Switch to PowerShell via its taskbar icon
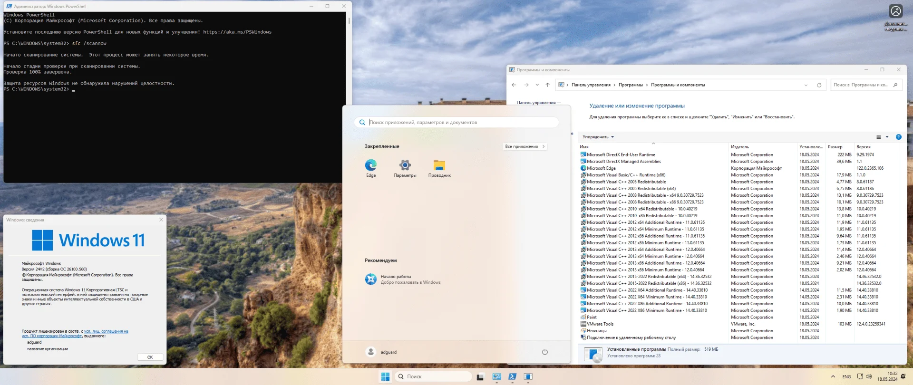The image size is (913, 385). (x=512, y=376)
